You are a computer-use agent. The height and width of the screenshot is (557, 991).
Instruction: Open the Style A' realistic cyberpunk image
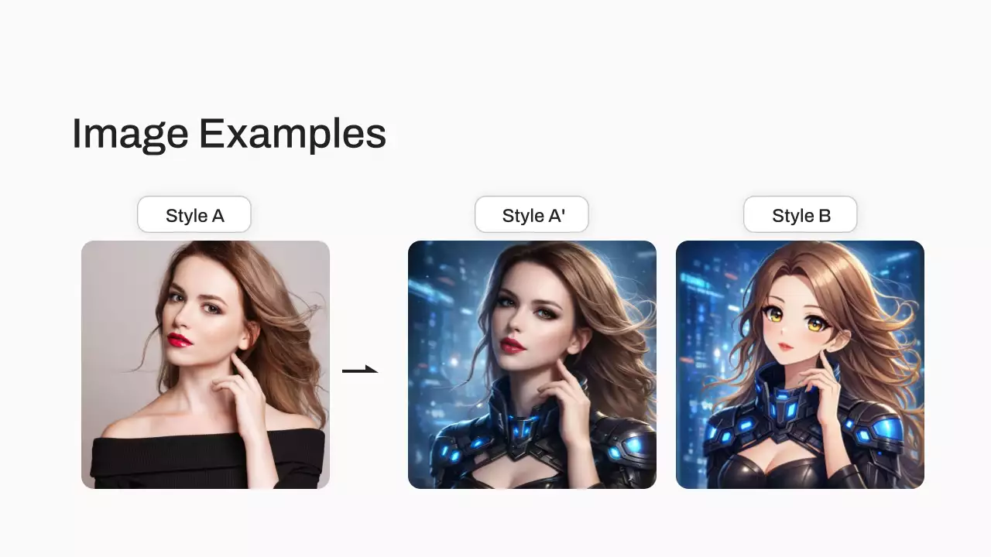point(532,364)
